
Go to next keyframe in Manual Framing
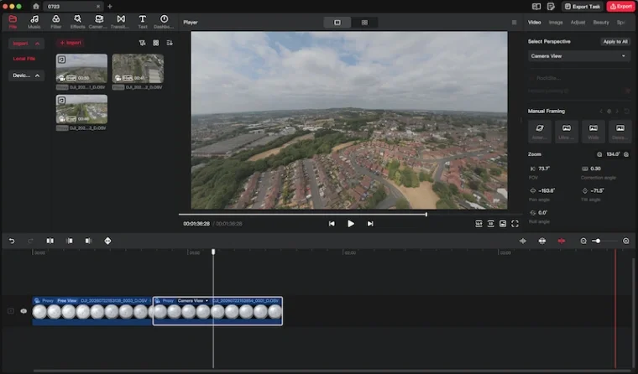[617, 111]
